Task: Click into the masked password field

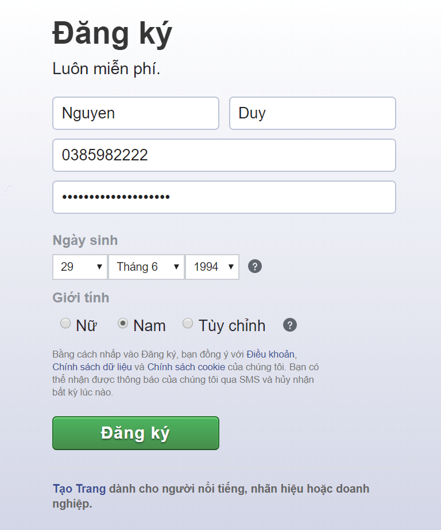Action: 224,197
